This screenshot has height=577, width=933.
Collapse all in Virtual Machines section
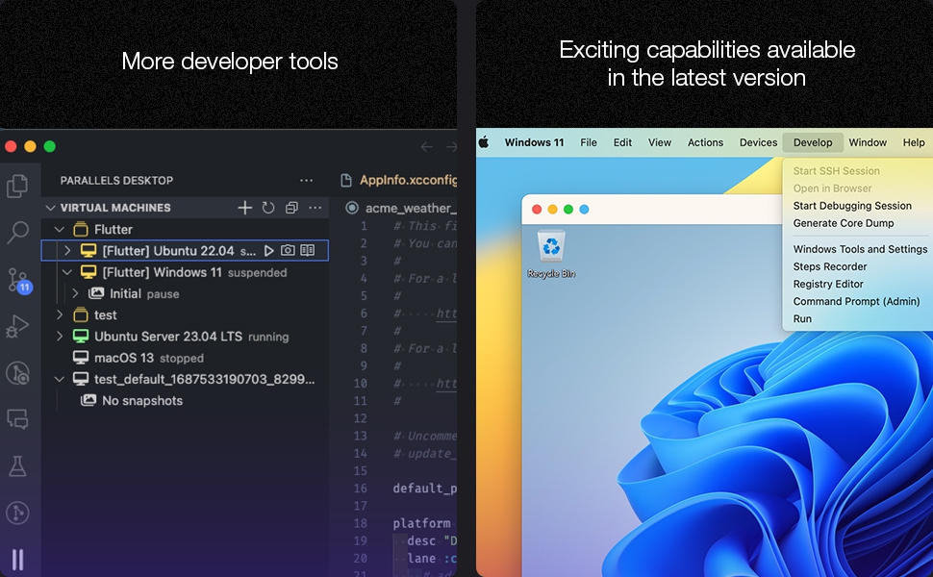[291, 208]
